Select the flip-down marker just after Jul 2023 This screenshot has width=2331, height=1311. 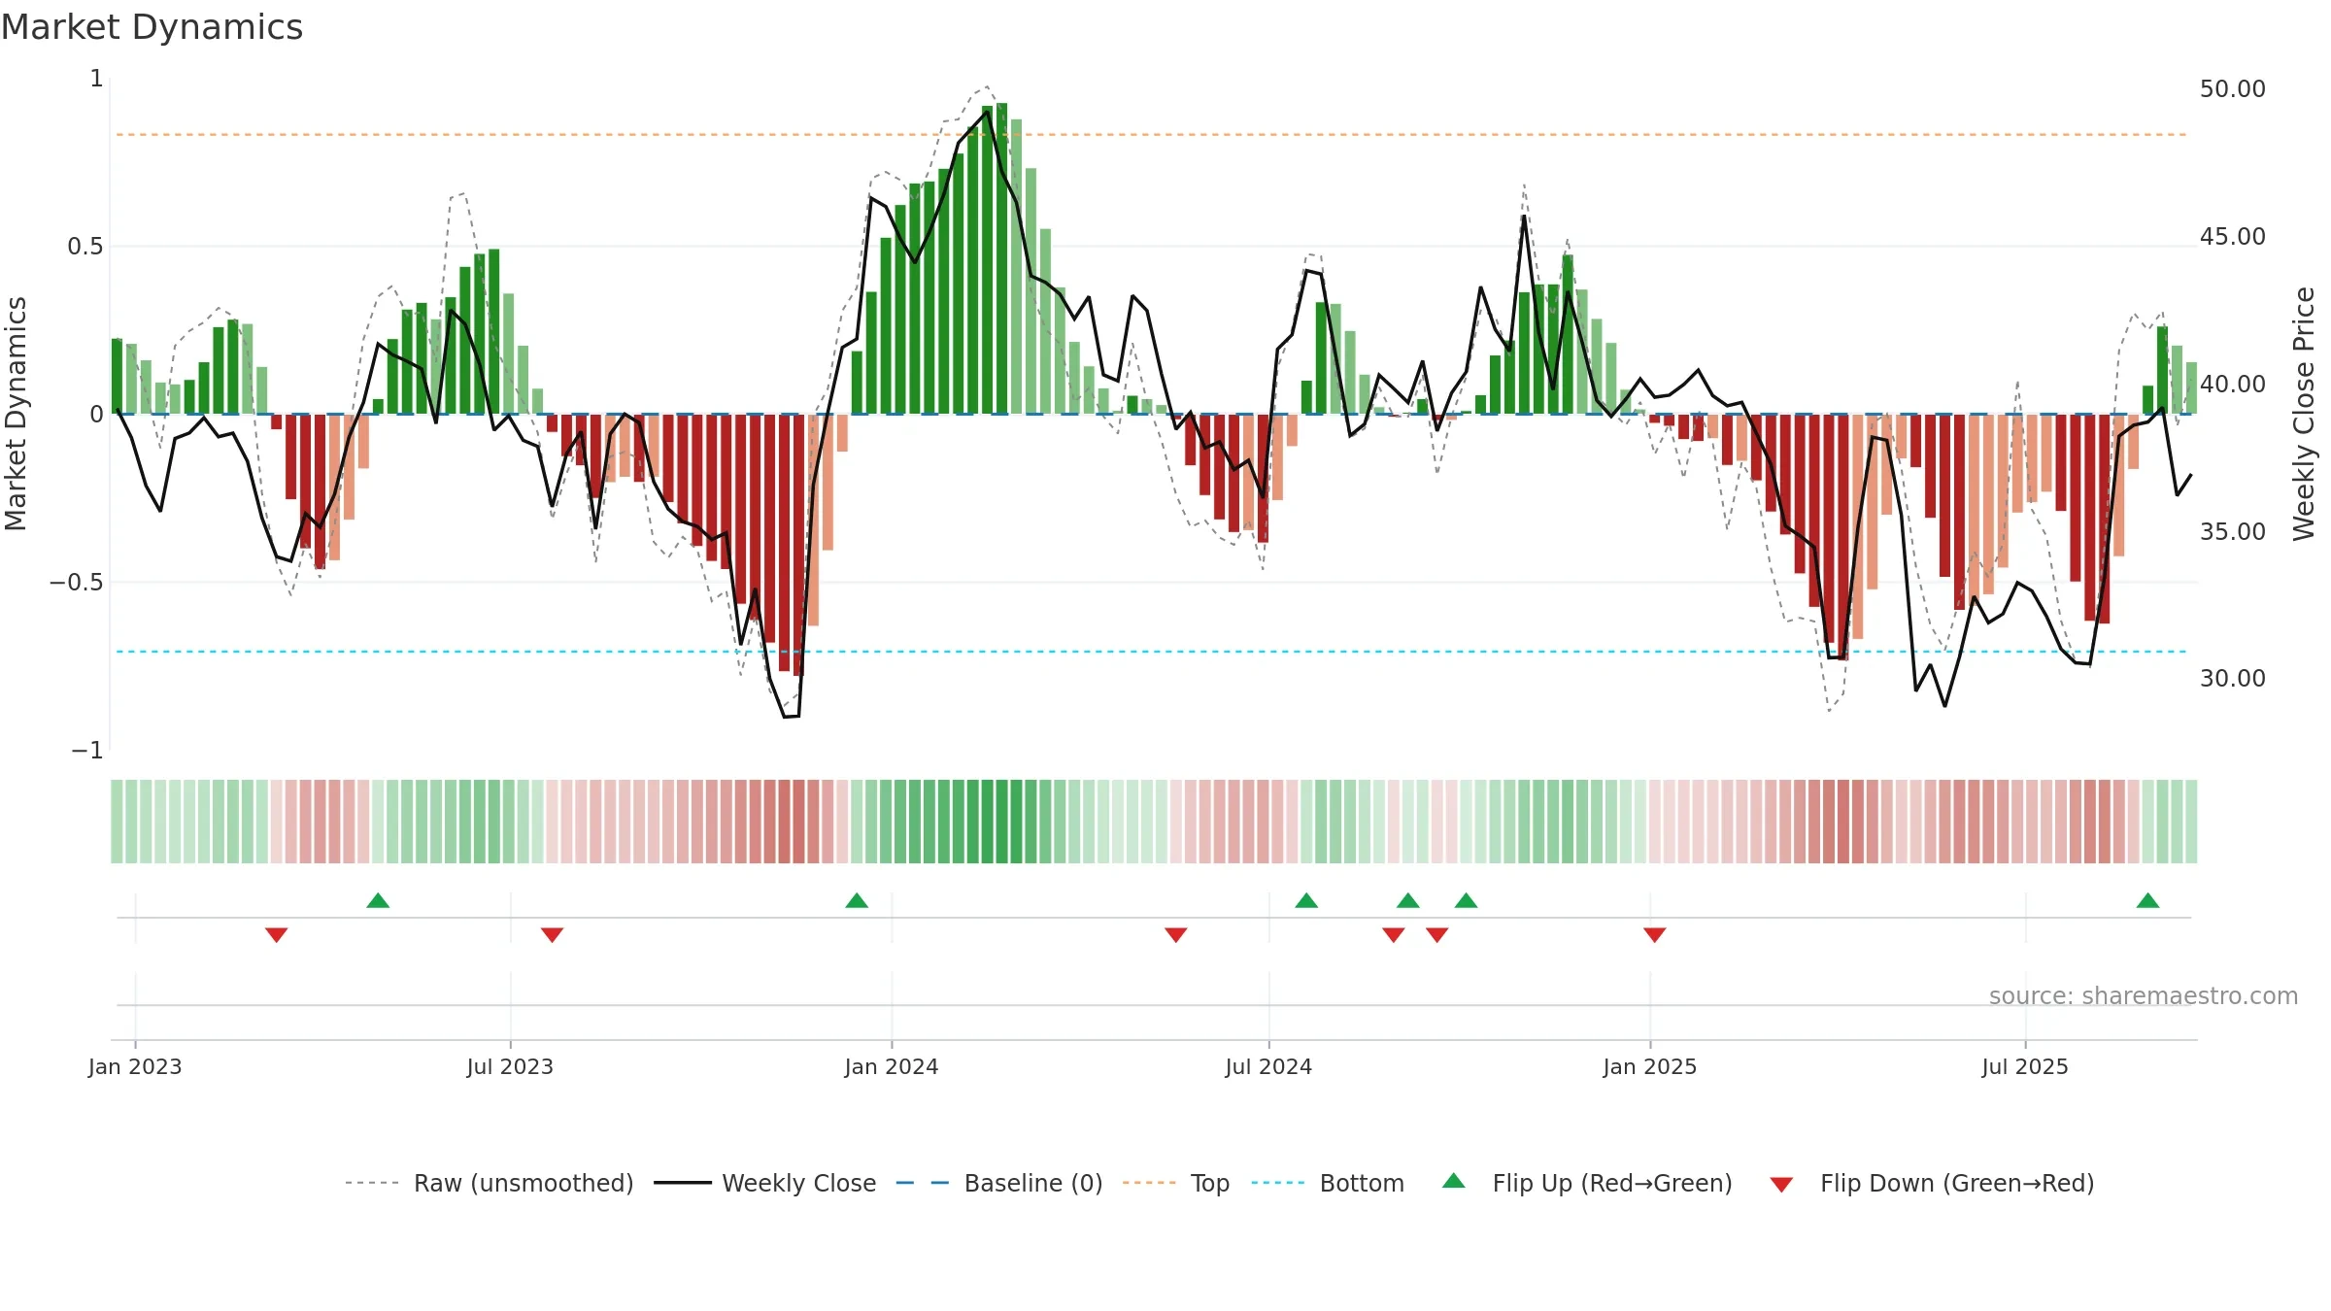point(552,935)
